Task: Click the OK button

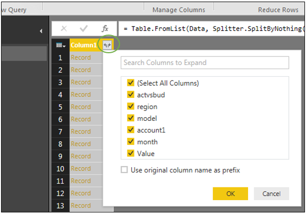Action: [230, 194]
